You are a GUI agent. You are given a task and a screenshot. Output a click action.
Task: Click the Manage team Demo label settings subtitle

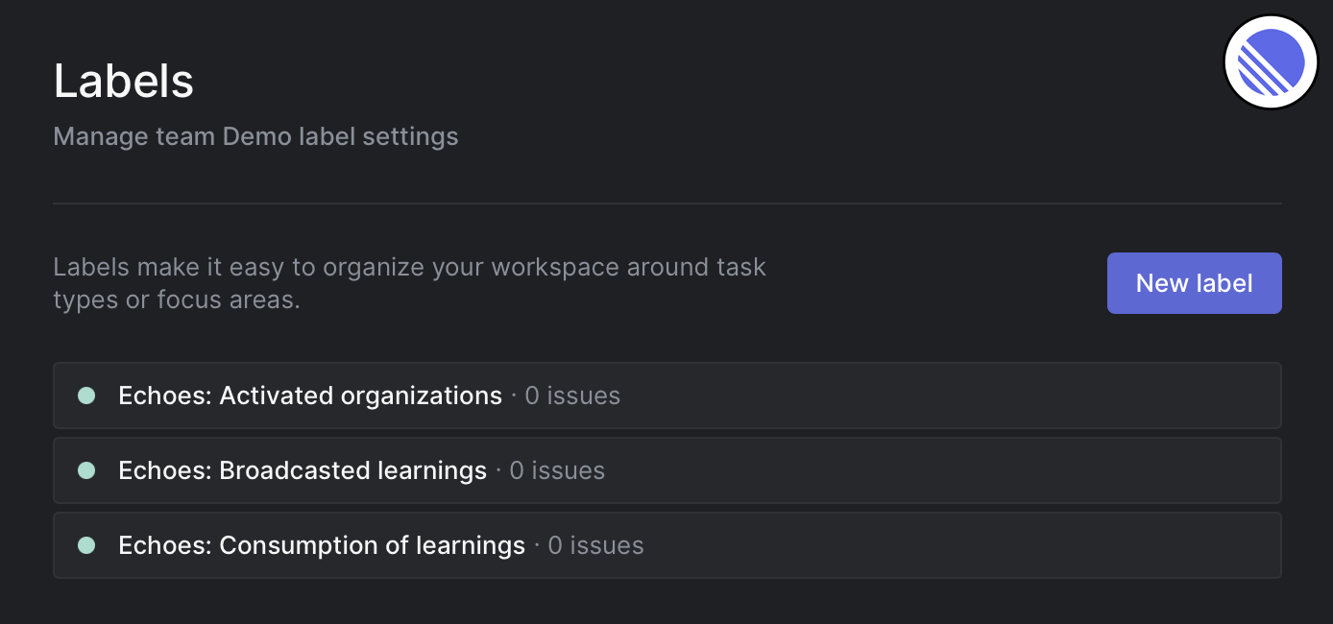coord(255,136)
